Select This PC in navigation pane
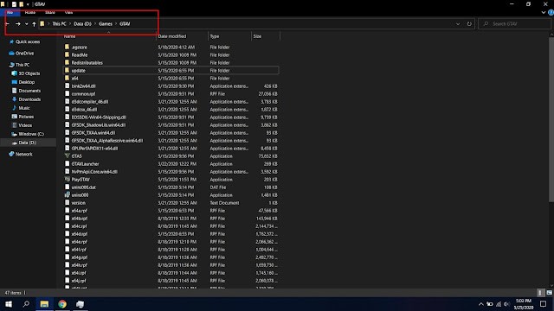 click(x=23, y=65)
